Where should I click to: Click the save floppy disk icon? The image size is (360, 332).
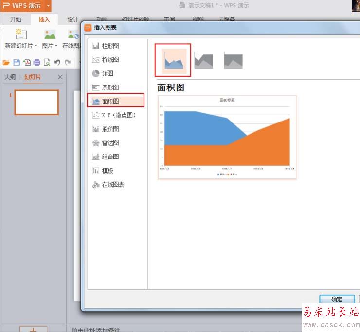tap(17, 62)
